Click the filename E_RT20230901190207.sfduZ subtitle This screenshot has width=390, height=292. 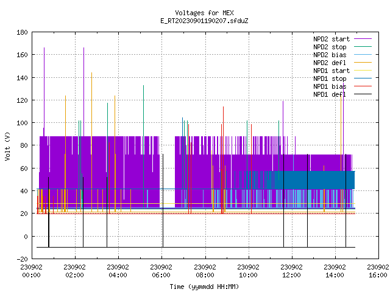point(204,21)
